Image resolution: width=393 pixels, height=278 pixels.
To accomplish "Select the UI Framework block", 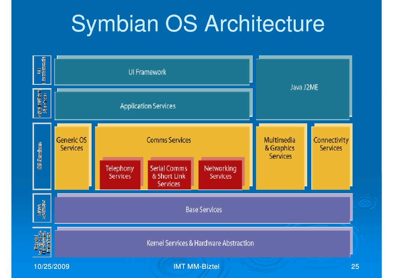I will coord(153,71).
